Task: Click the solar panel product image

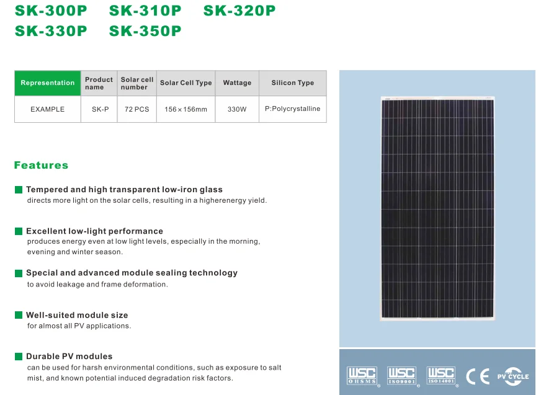Action: [437, 208]
